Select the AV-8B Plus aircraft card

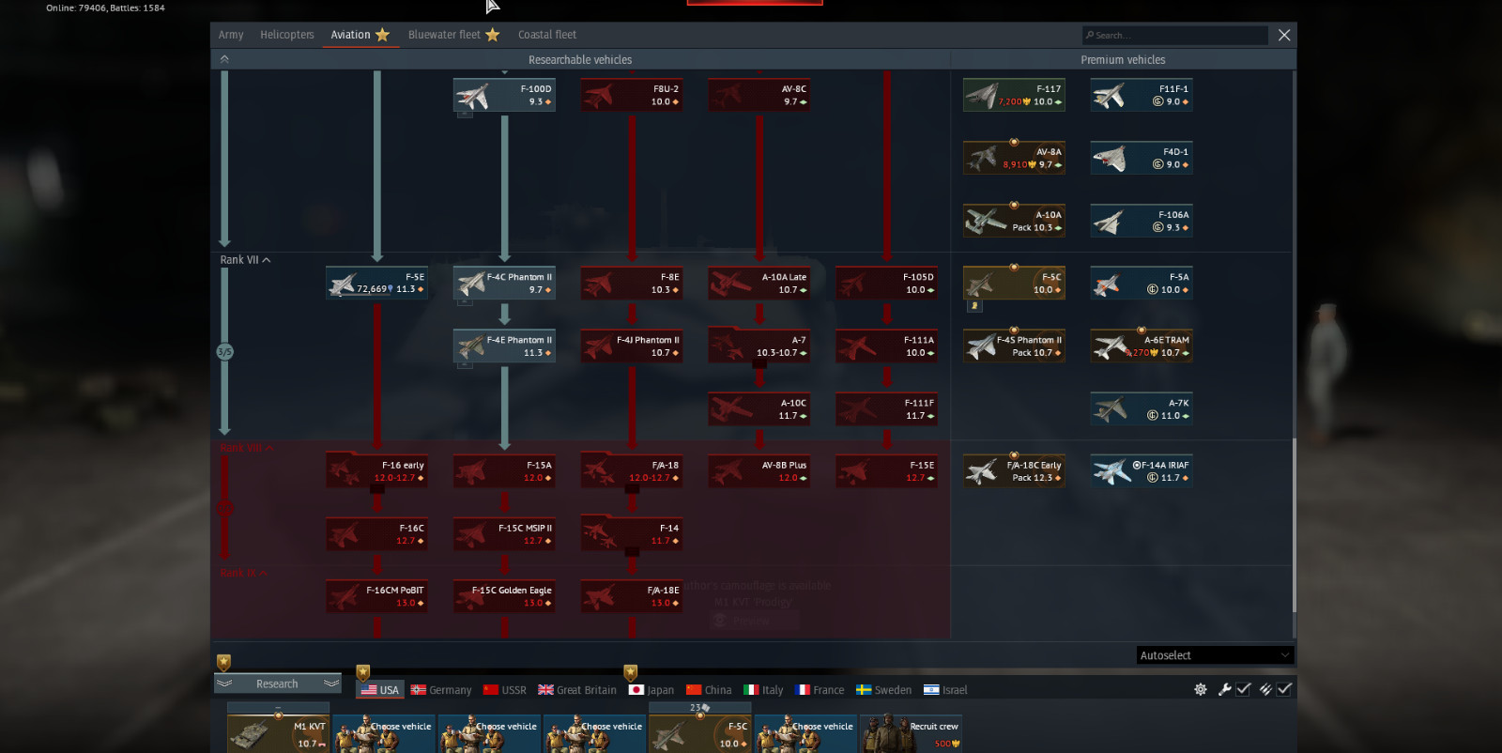pyautogui.click(x=759, y=470)
